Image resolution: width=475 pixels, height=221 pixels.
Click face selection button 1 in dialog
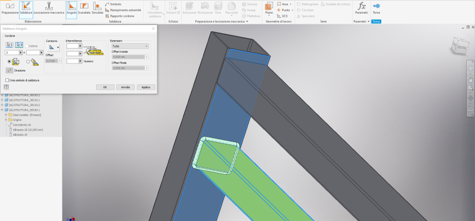tap(9, 45)
